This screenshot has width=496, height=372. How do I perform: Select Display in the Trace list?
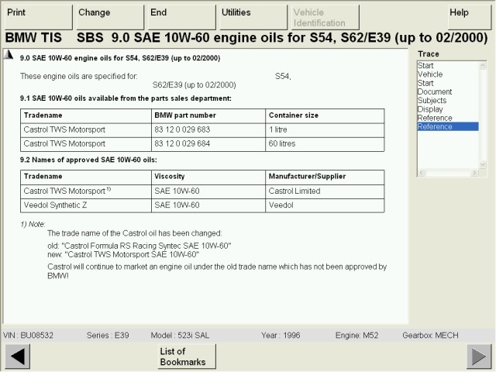pos(430,109)
